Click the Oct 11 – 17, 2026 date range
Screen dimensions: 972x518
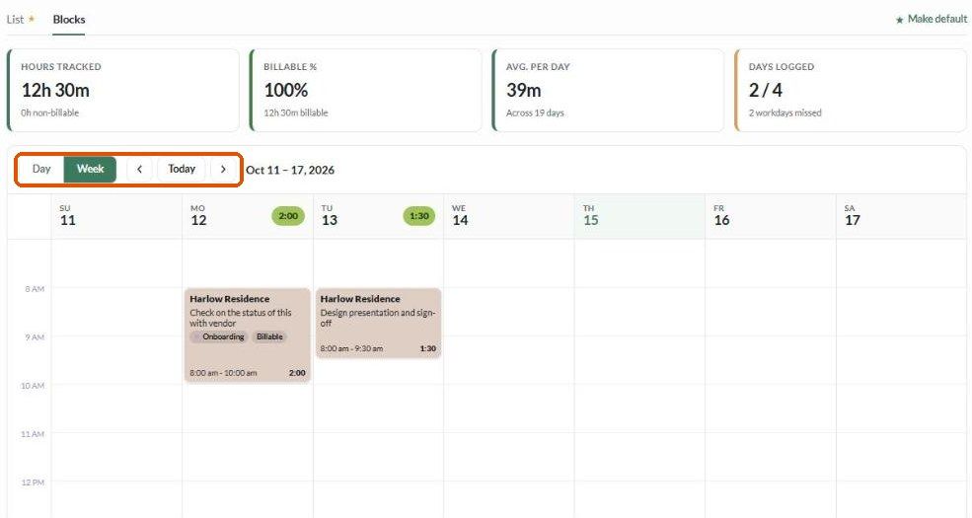(x=290, y=170)
